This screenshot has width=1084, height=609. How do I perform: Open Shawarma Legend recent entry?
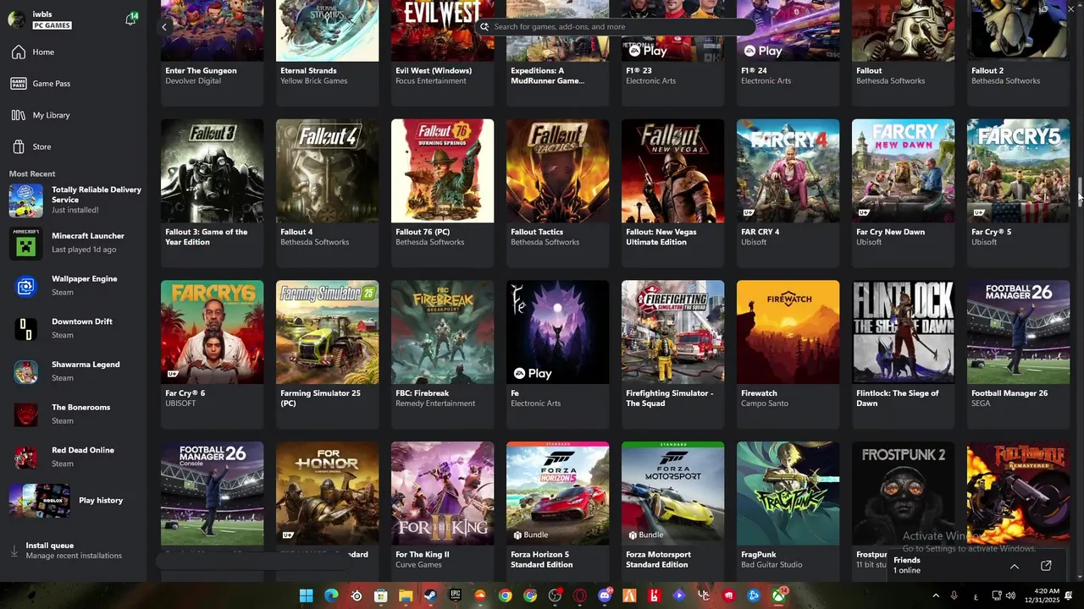[x=74, y=371]
